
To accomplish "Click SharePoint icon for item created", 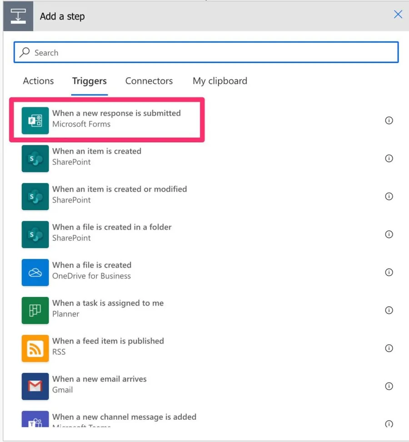I will pos(35,159).
